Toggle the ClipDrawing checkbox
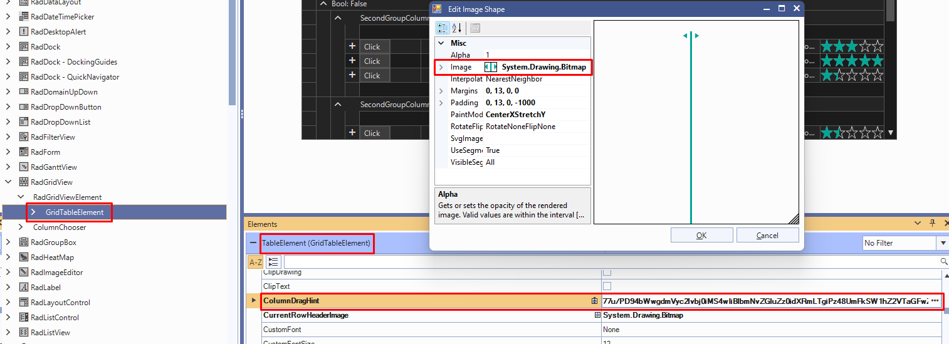 click(607, 273)
